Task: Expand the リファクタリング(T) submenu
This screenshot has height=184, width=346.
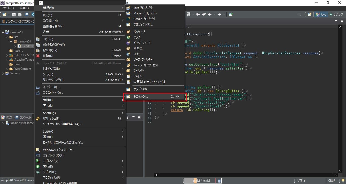Action: click(80, 80)
